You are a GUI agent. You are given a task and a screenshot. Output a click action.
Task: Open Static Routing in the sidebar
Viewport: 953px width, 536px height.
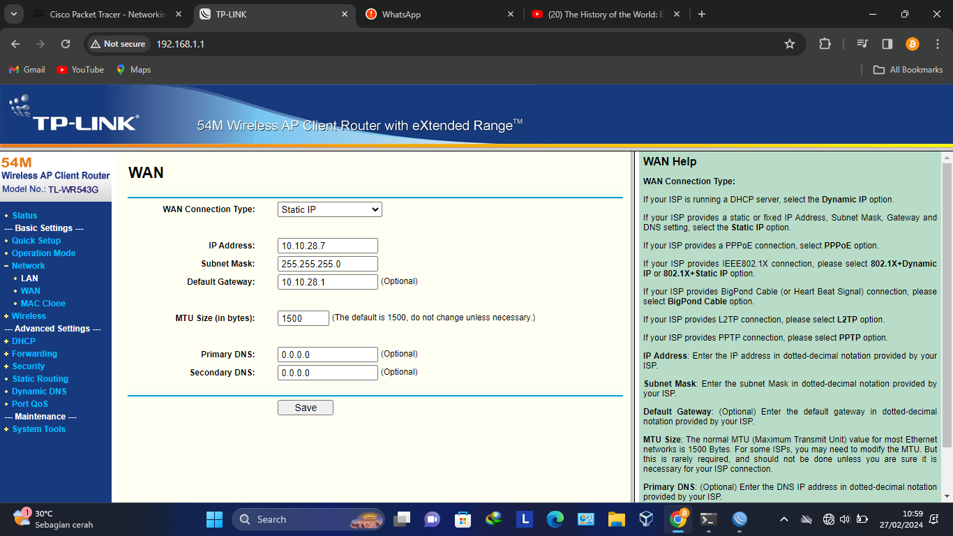[40, 379]
